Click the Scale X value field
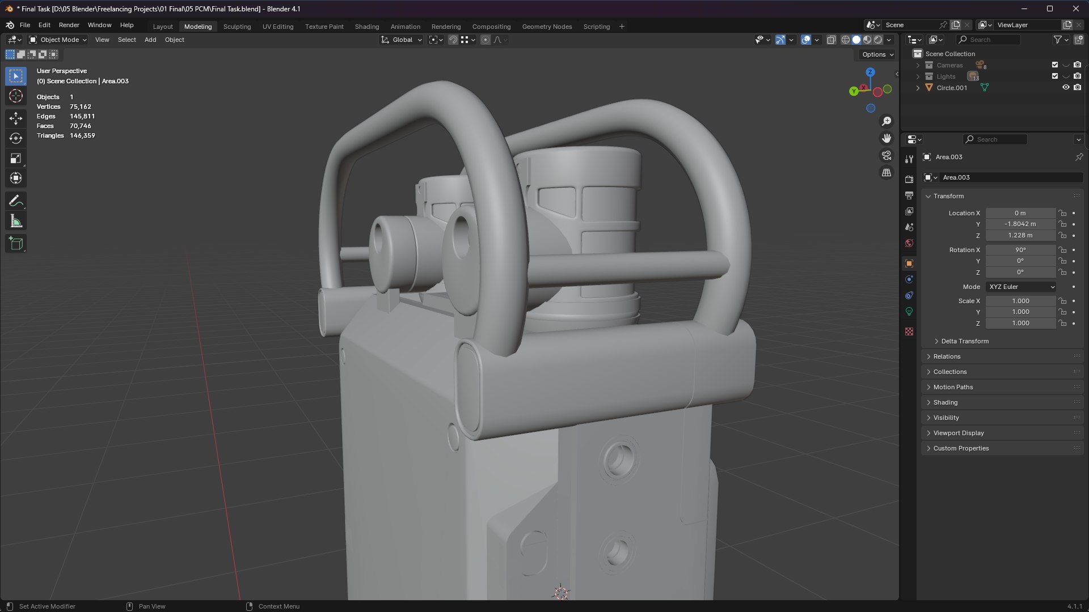Image resolution: width=1089 pixels, height=612 pixels. [x=1020, y=301]
